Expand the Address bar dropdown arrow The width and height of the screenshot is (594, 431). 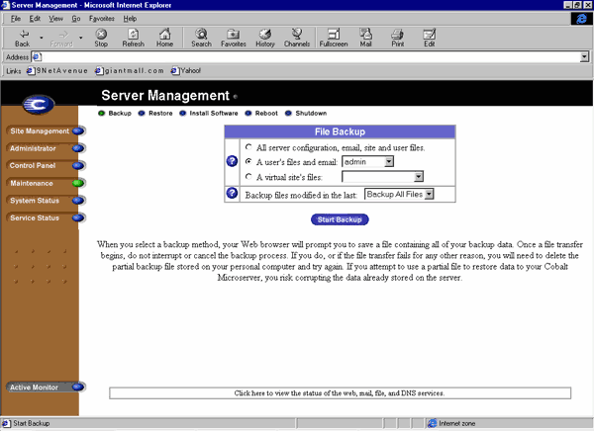click(x=584, y=57)
